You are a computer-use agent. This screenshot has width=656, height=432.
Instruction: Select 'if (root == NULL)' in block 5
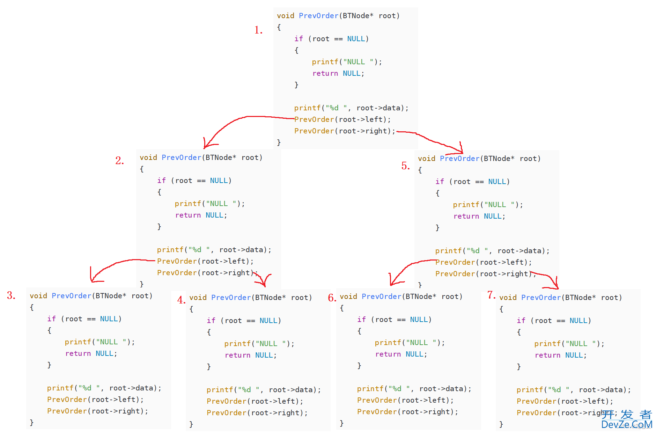pos(473,182)
